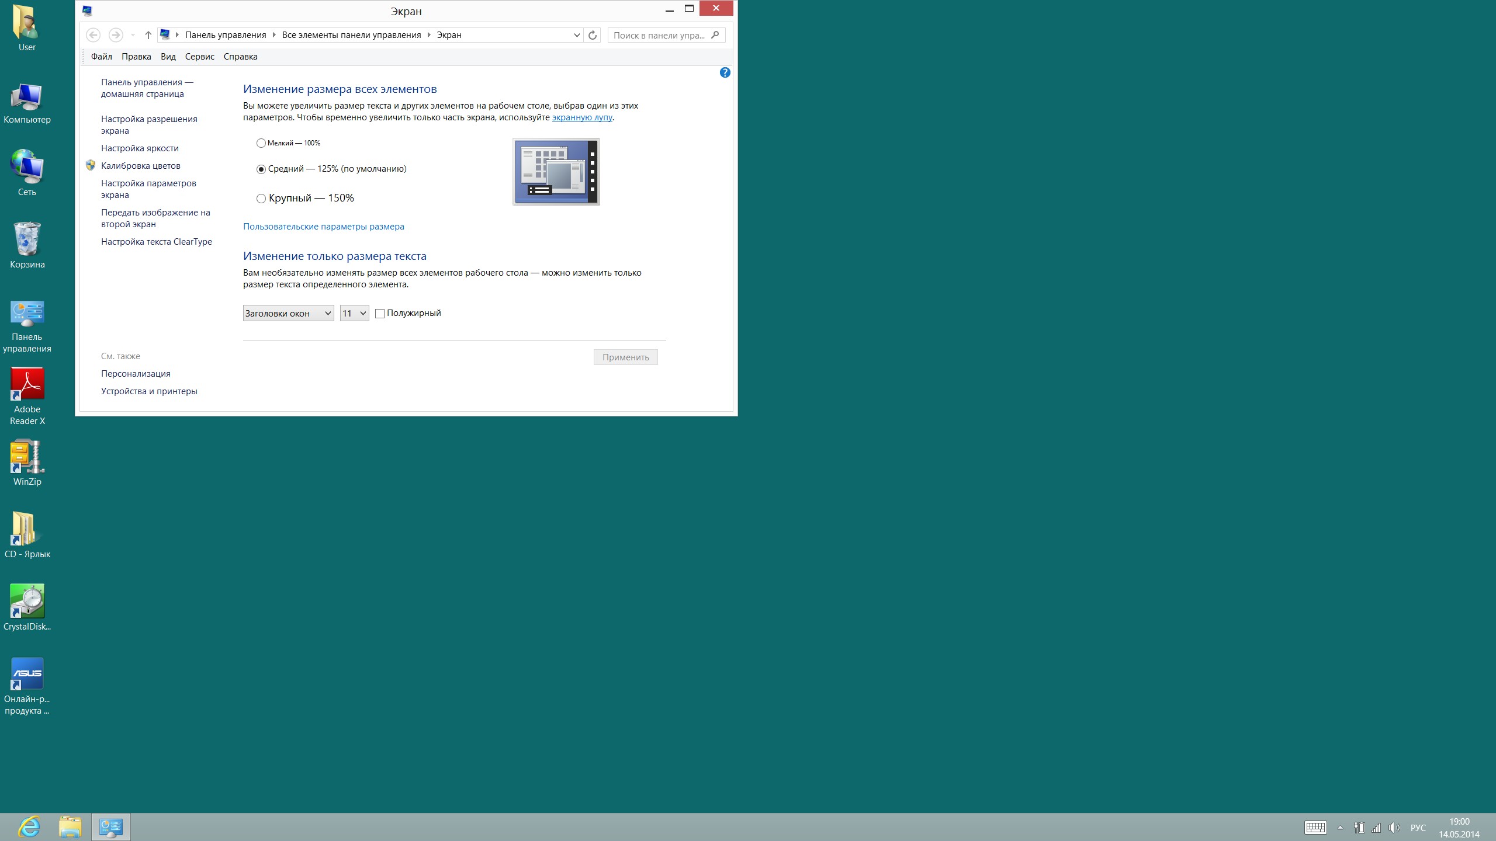
Task: Click the volume speaker tray icon
Action: 1394,828
